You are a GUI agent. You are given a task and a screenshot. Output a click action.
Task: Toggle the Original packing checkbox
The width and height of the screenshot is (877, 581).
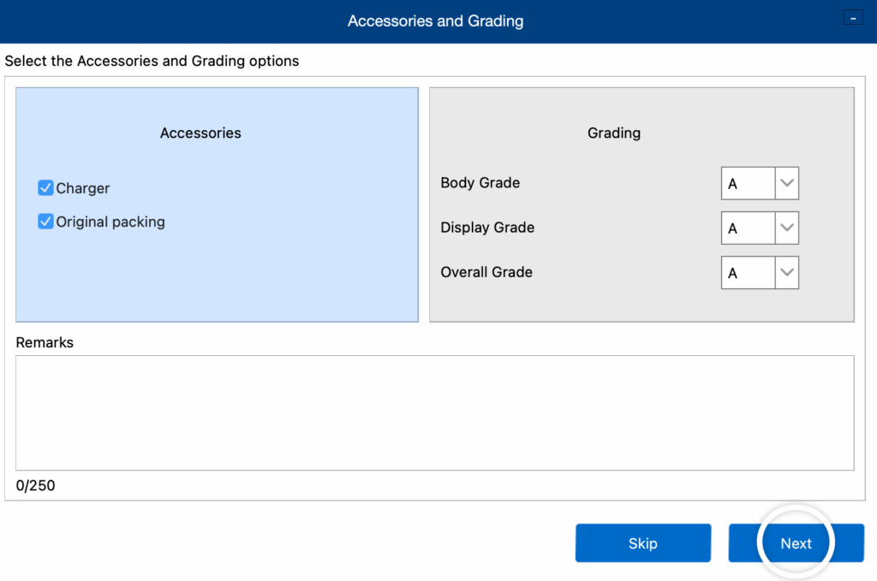(x=46, y=222)
